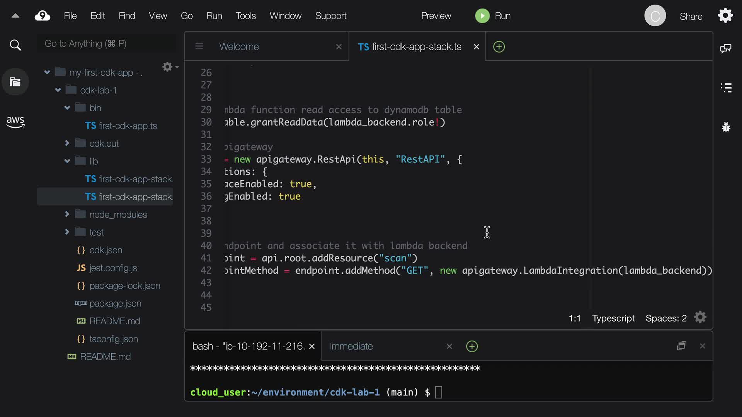742x417 pixels.
Task: Expand the cdk.out folder
Action: tap(67, 143)
